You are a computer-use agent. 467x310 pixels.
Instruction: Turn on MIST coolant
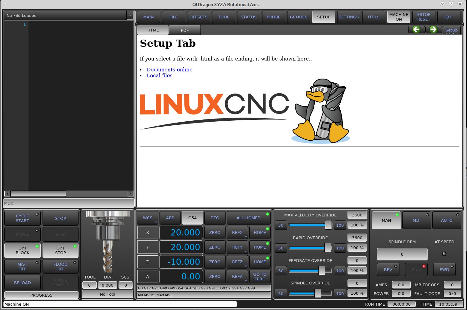23,267
